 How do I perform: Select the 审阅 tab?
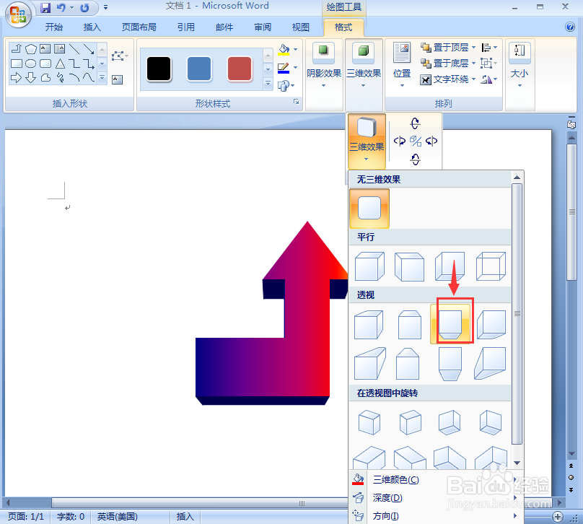(x=263, y=27)
